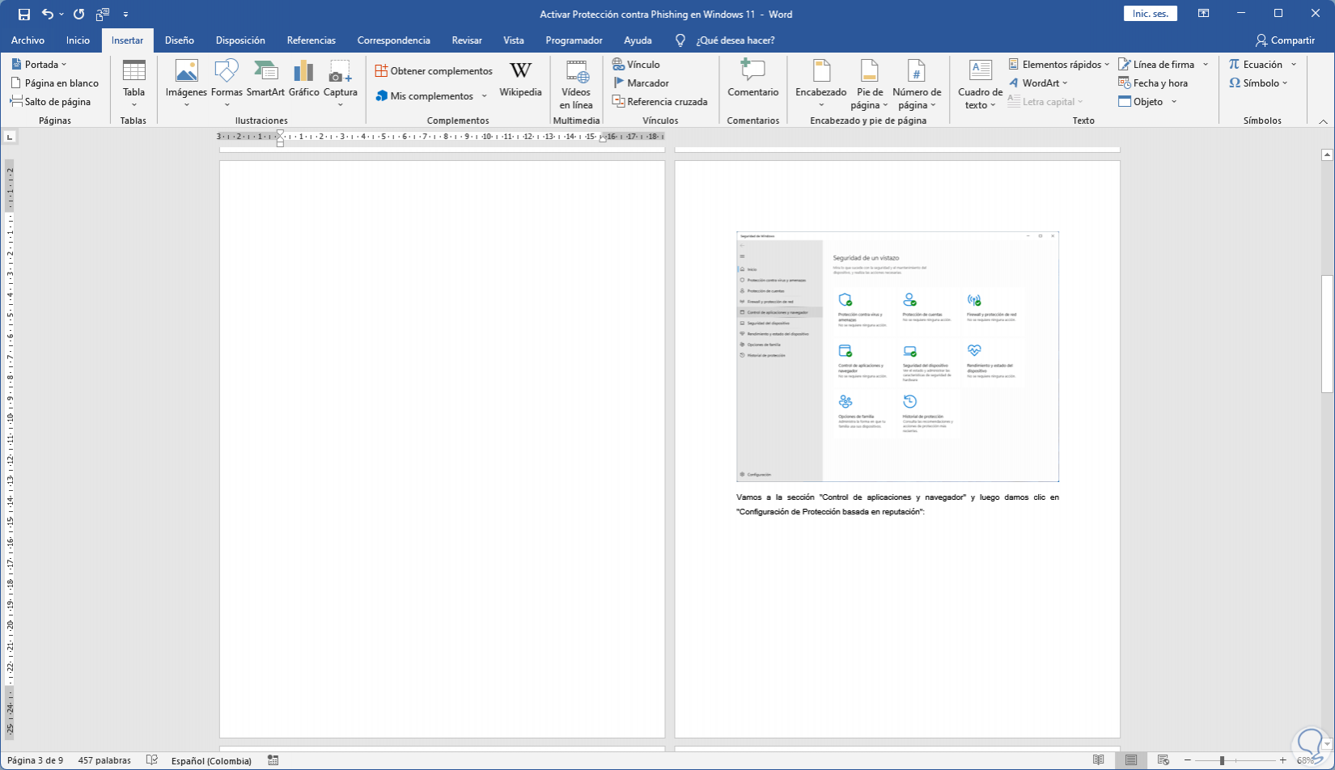Viewport: 1335px width, 770px height.
Task: Click the Compartir share button
Action: 1285,40
